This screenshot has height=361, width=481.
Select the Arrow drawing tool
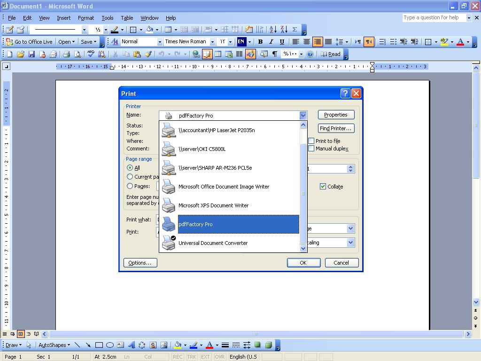(88, 345)
